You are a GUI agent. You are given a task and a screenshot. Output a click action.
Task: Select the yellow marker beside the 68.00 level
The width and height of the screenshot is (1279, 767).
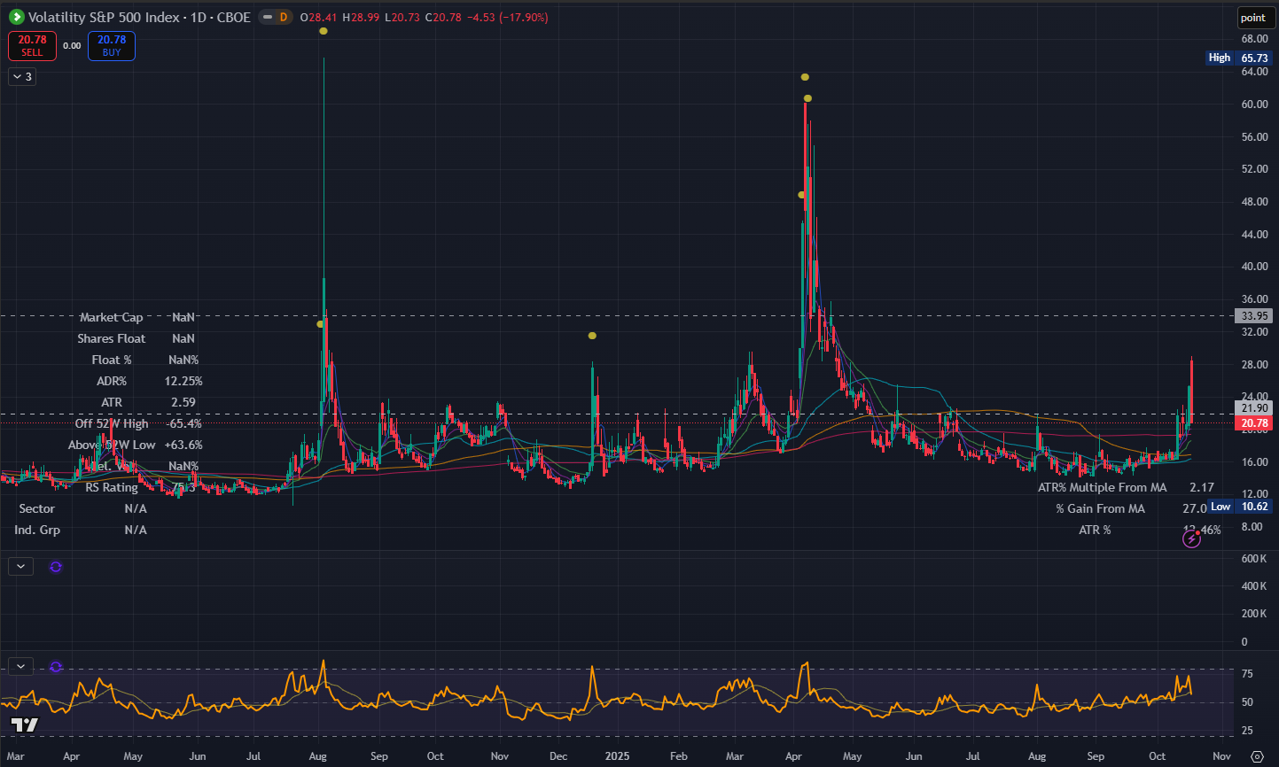click(324, 31)
